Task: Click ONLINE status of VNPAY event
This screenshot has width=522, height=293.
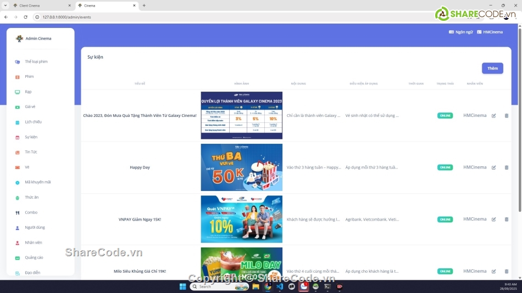Action: click(x=445, y=219)
